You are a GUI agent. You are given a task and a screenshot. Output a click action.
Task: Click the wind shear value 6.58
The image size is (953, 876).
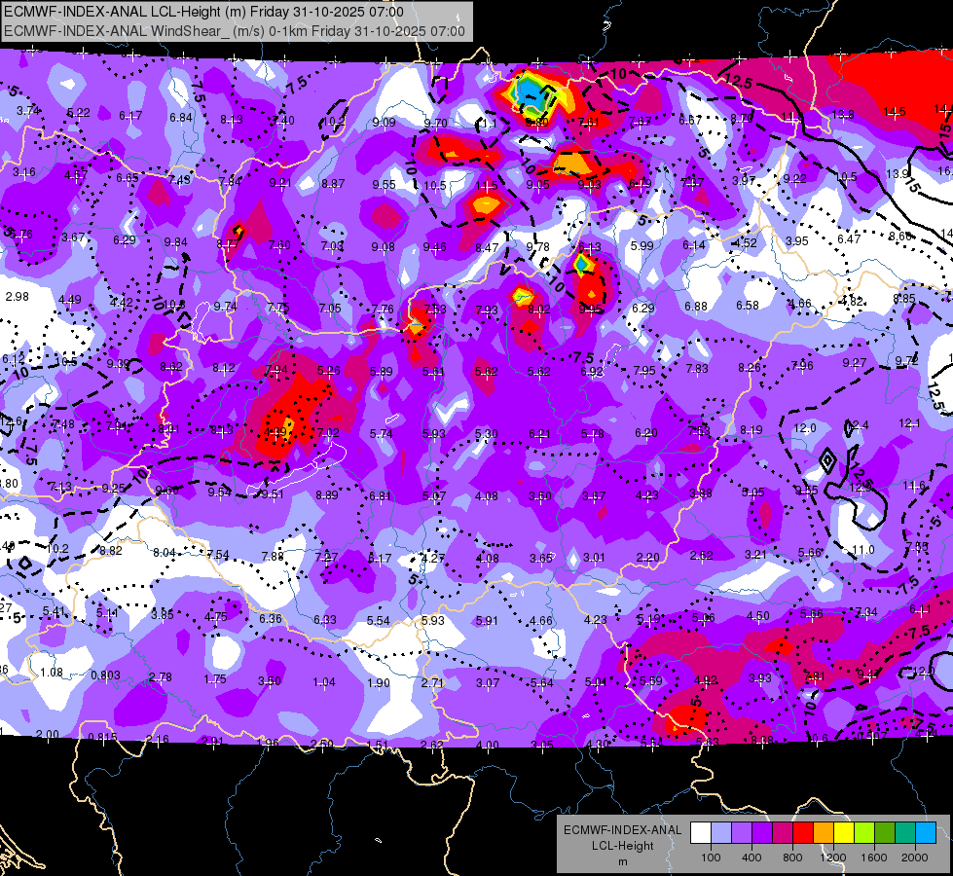pyautogui.click(x=748, y=306)
